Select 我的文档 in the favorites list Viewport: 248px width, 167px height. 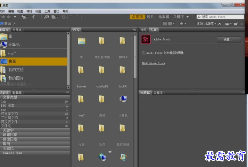(x=33, y=70)
